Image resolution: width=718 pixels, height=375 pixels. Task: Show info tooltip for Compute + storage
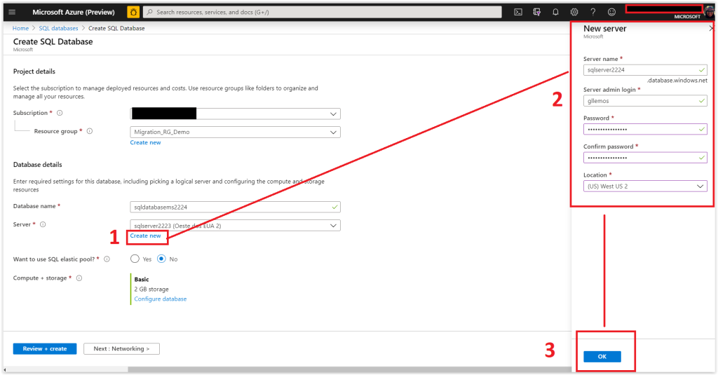(79, 278)
